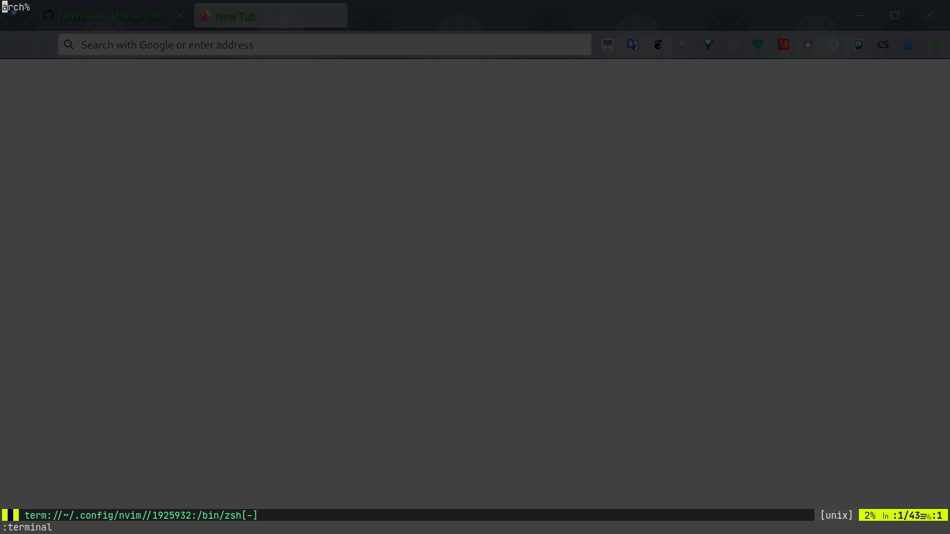Open the green triple-line menu at toolbar right

[933, 44]
